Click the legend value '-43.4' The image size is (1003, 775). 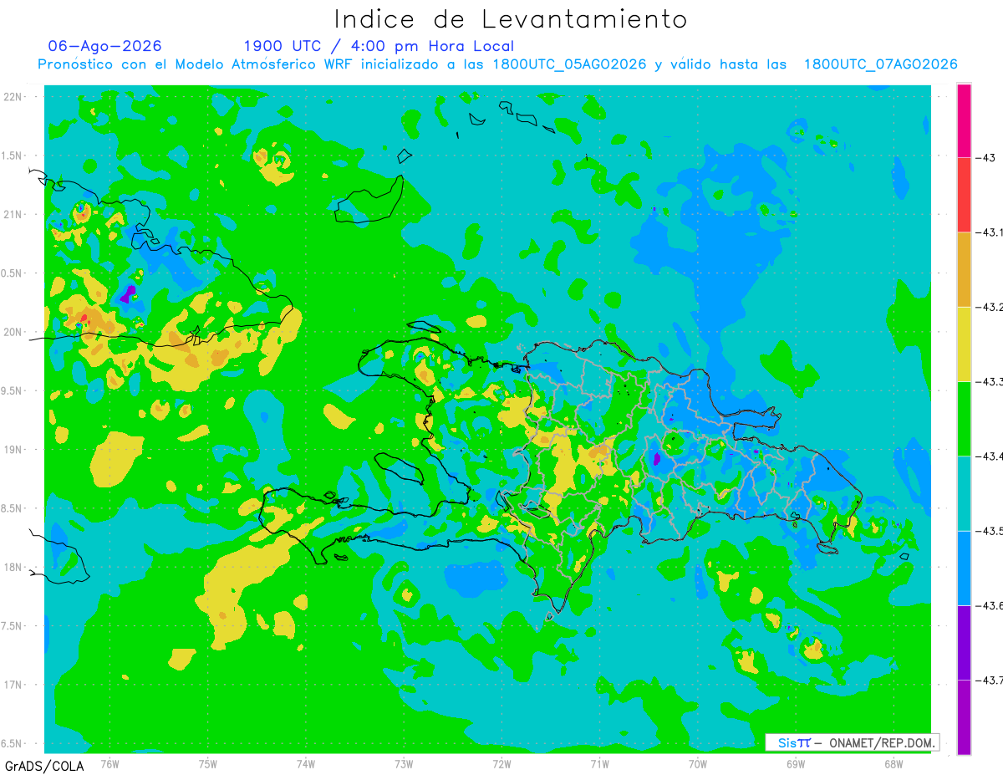click(990, 456)
